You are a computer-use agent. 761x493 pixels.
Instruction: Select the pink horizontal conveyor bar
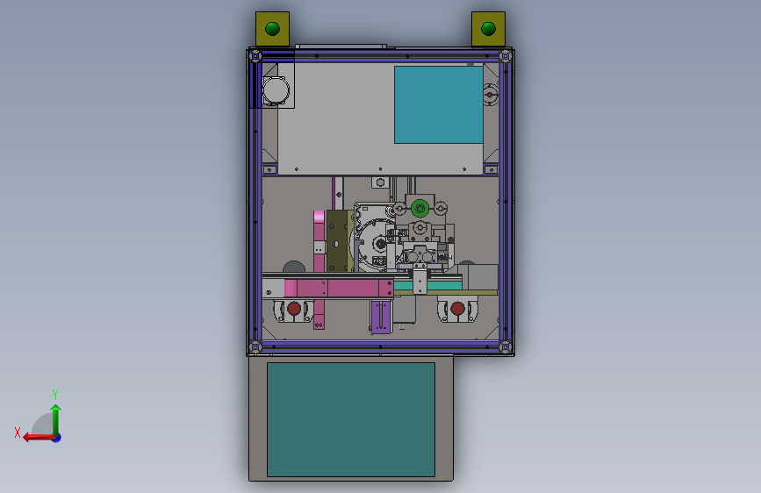pyautogui.click(x=339, y=289)
